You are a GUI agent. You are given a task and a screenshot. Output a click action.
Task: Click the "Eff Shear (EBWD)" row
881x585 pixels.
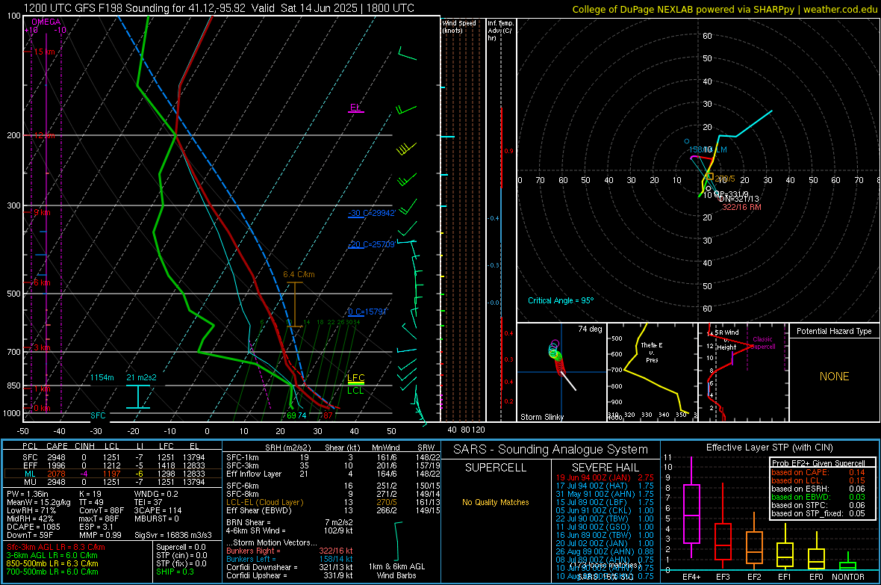click(x=334, y=511)
